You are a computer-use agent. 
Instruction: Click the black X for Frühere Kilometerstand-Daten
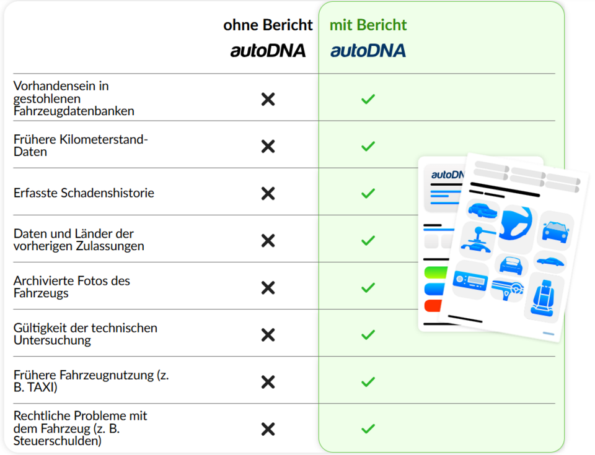[268, 146]
